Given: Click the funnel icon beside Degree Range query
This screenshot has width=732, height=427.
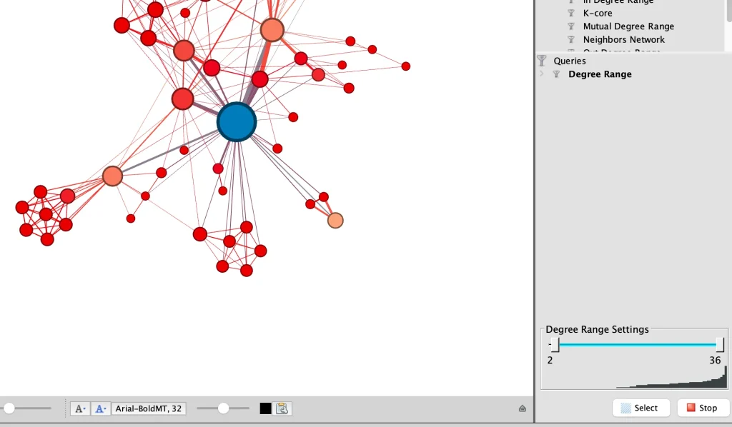Looking at the screenshot, I should pos(556,74).
